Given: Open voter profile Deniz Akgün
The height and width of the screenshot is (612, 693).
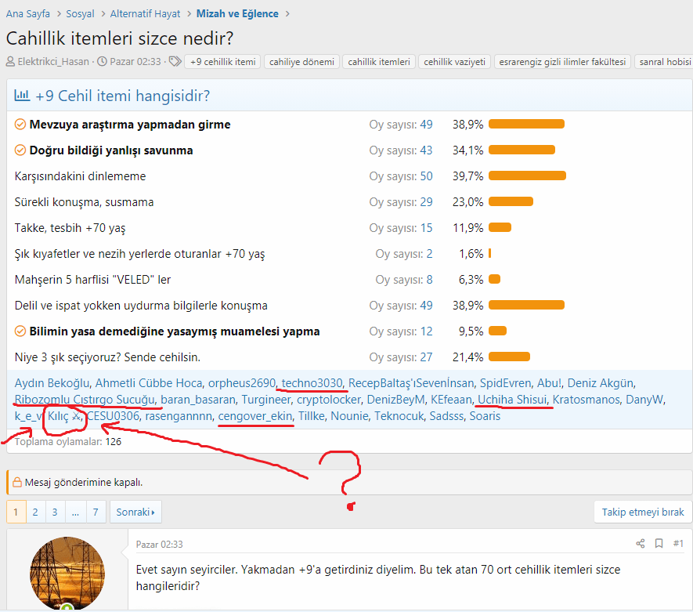Looking at the screenshot, I should coord(600,383).
